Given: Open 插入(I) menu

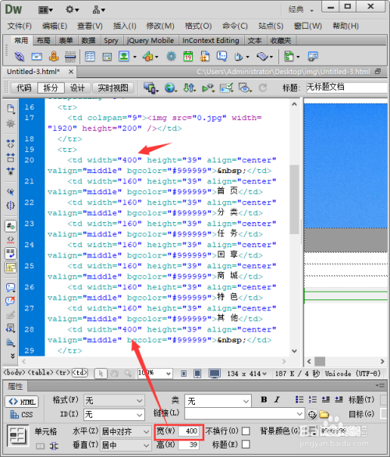Looking at the screenshot, I should (x=125, y=26).
